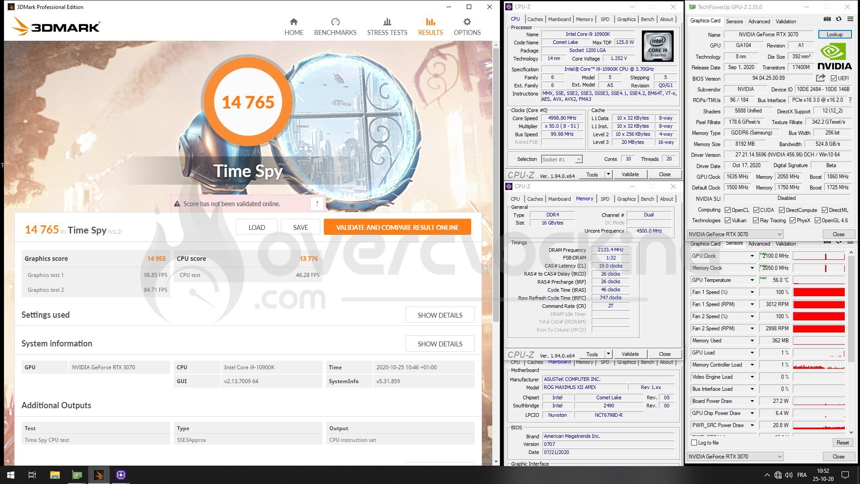
Task: Open Task View on the taskbar
Action: [x=32, y=475]
